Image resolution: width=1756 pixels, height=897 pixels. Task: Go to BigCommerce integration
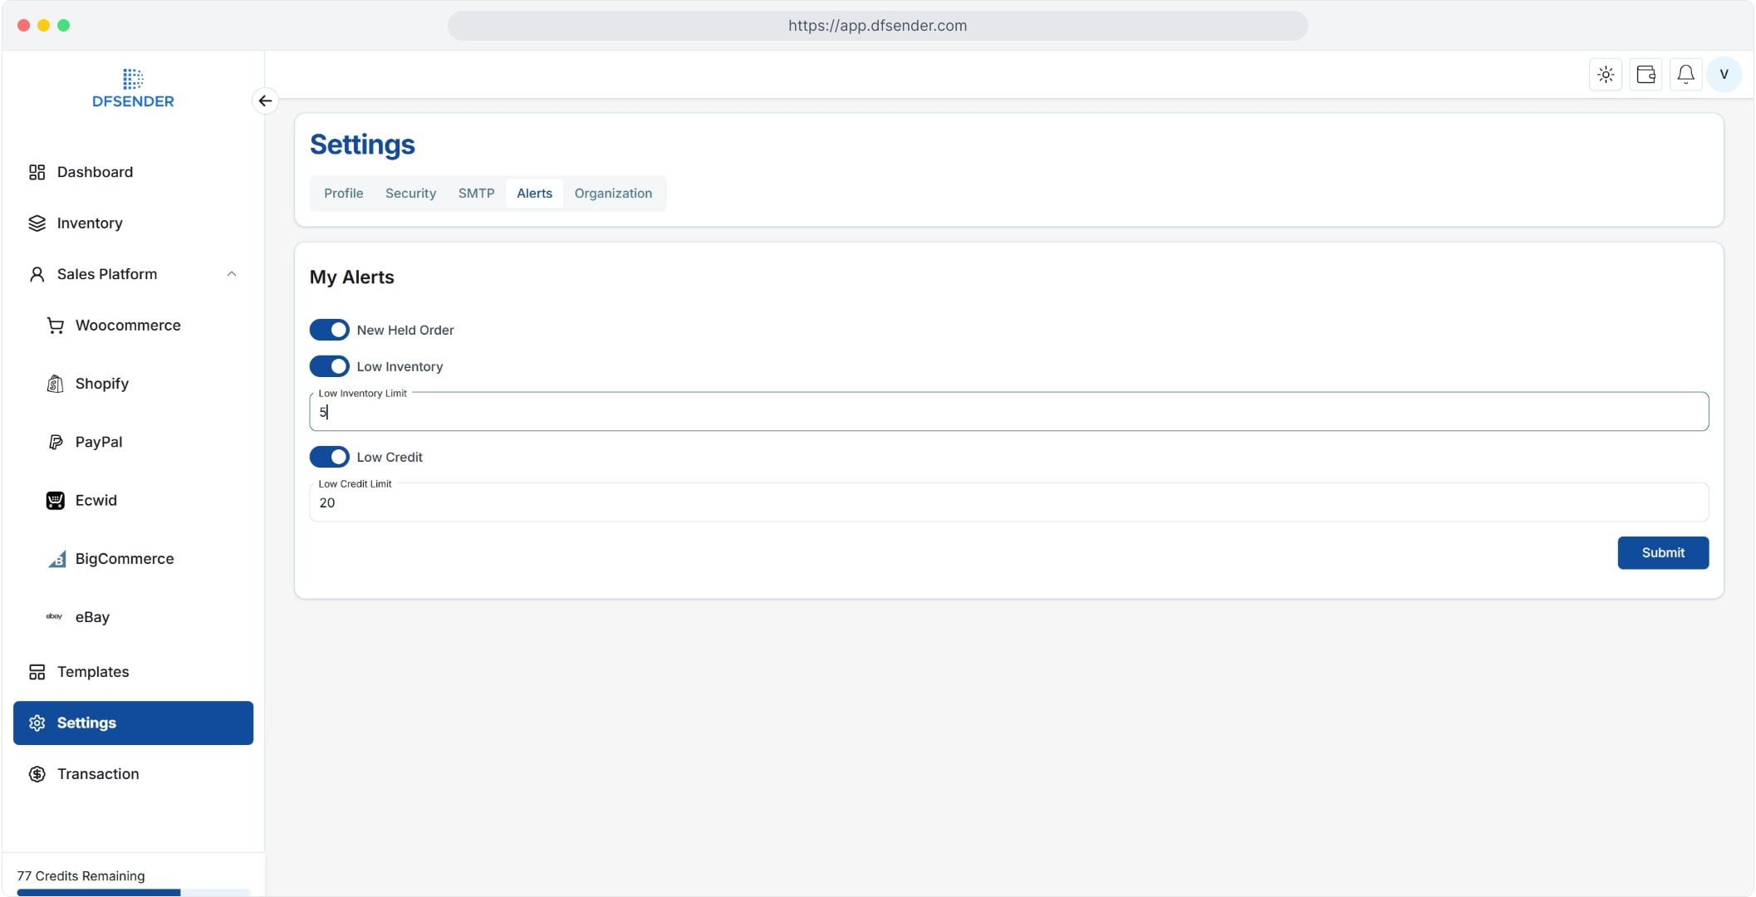[x=124, y=559]
